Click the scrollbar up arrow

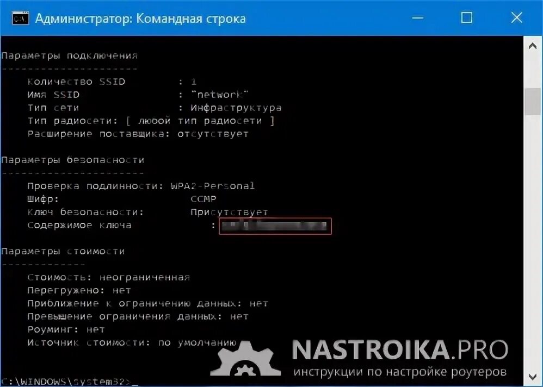[533, 46]
